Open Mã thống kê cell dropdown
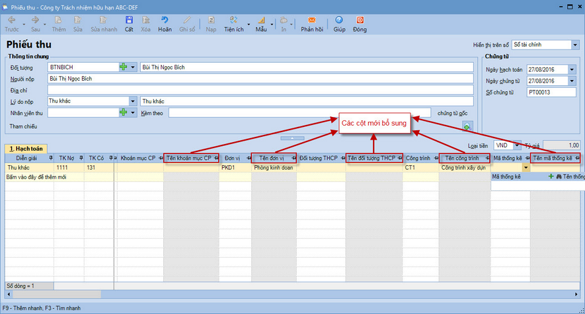Screen dimensions: 585x314 tap(526, 167)
